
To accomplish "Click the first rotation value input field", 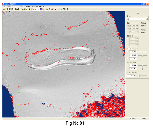I will coord(133,52).
